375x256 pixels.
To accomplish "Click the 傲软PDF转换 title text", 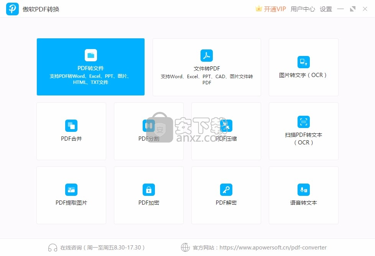I will pyautogui.click(x=41, y=9).
